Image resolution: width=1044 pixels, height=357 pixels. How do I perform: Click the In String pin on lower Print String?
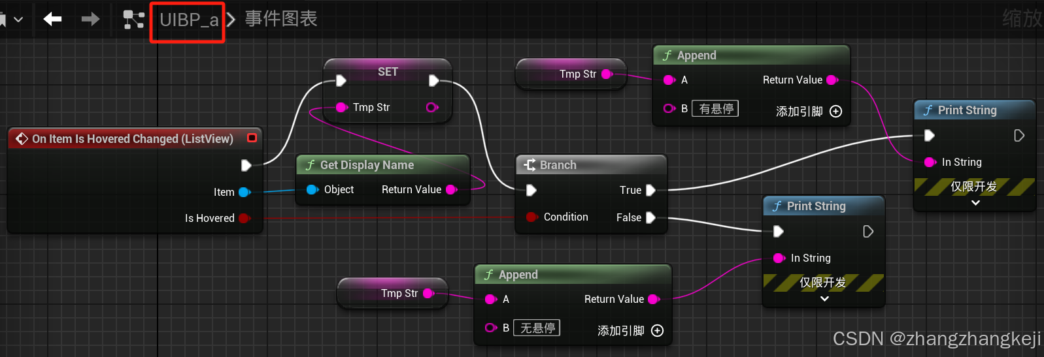coord(779,258)
